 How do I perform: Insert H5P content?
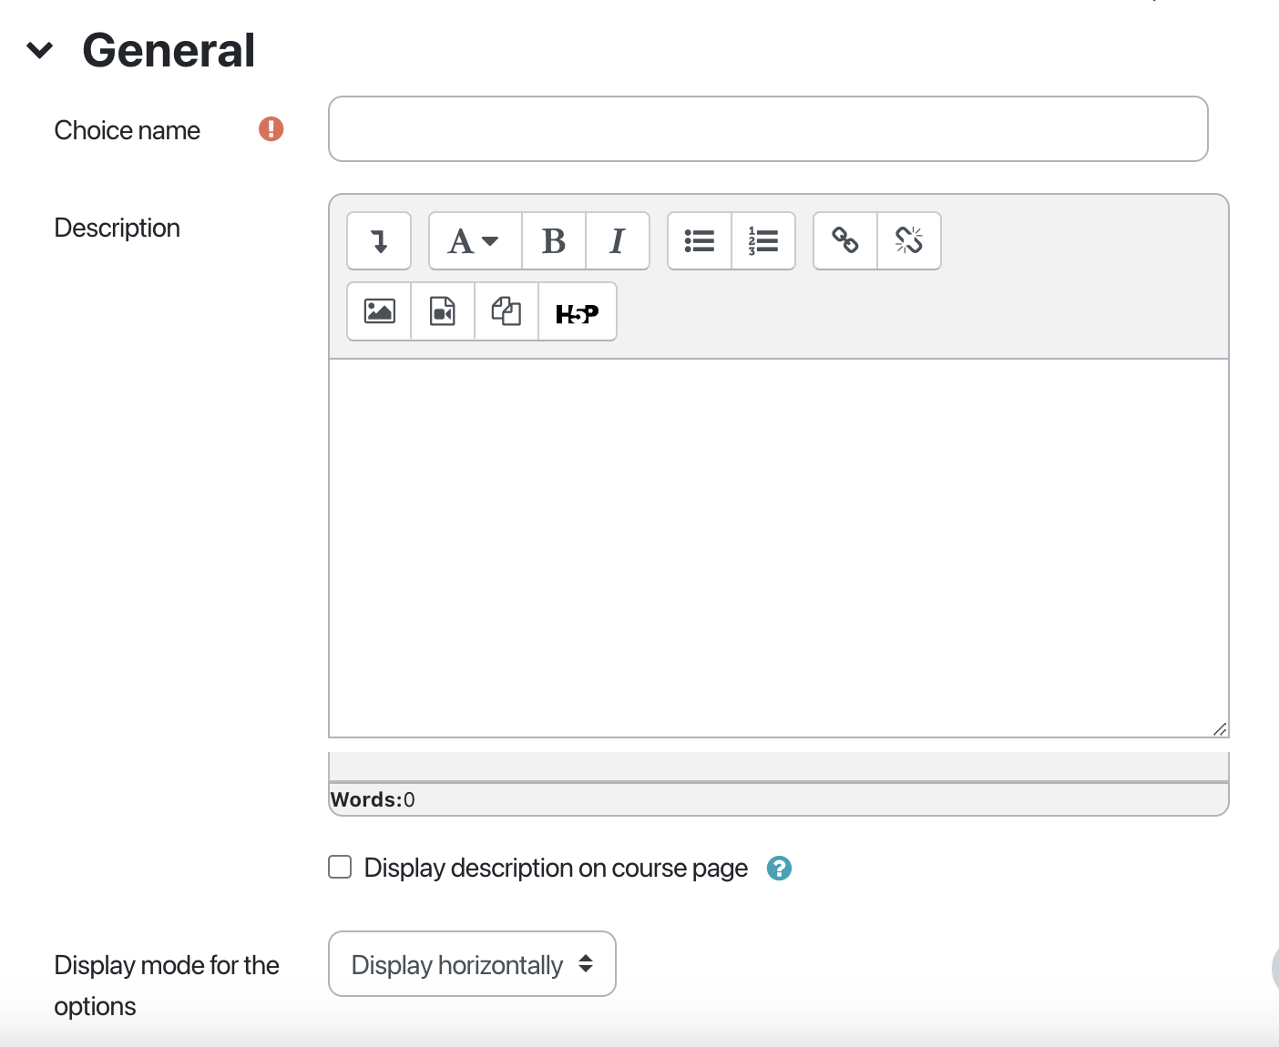click(577, 312)
